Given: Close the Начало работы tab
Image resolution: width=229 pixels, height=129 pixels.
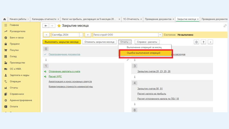Looking at the screenshot, I should (x=28, y=19).
